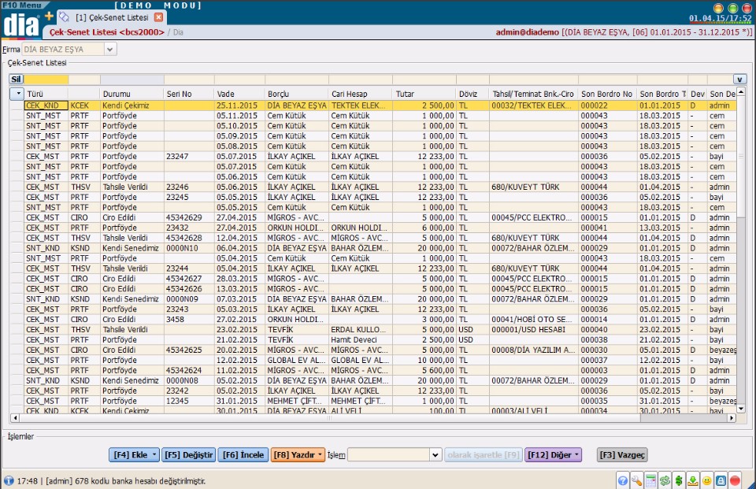Viewport: 756px width, 489px height.
Task: Open the F10 Menu
Action: point(22,5)
